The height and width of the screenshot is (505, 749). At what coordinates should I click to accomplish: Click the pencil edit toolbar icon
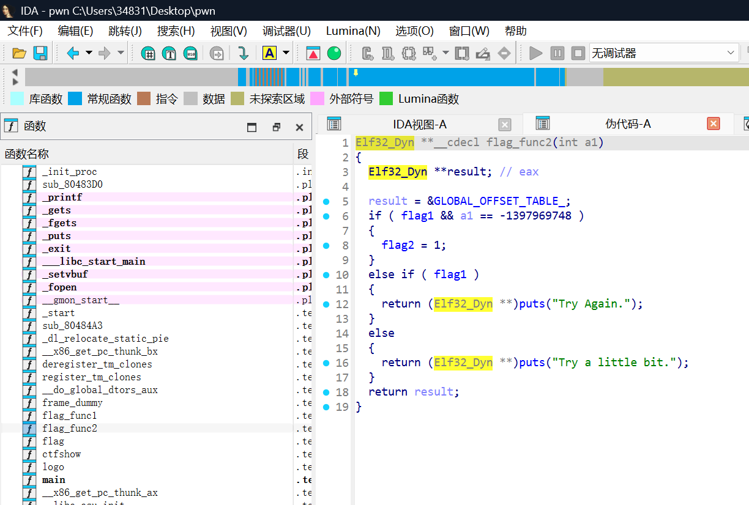click(483, 53)
